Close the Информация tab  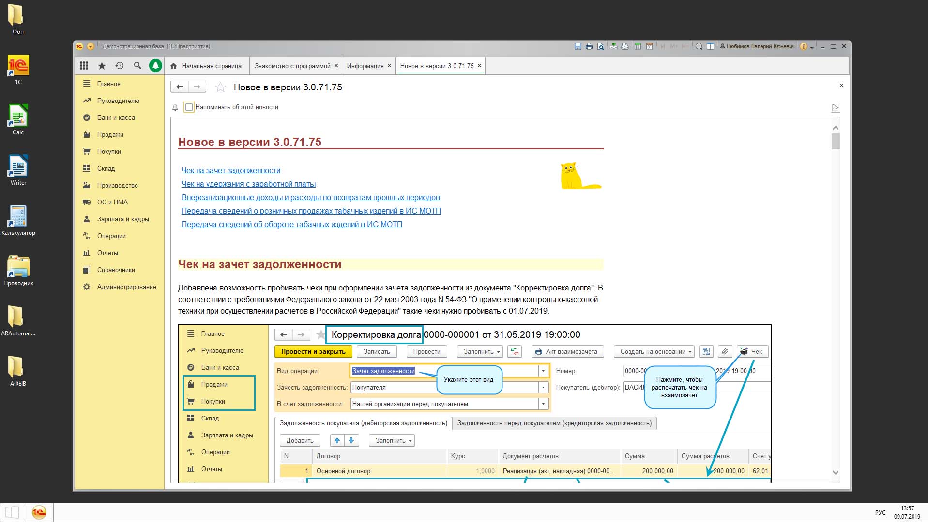(x=389, y=66)
